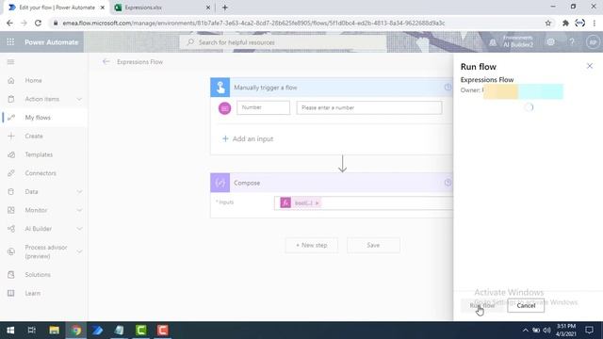The height and width of the screenshot is (339, 603).
Task: Click Cancel in Run flow panel
Action: coord(526,305)
